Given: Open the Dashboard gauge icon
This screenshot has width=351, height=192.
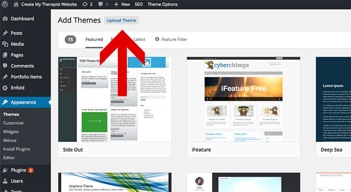Looking at the screenshot, I should click(5, 19).
